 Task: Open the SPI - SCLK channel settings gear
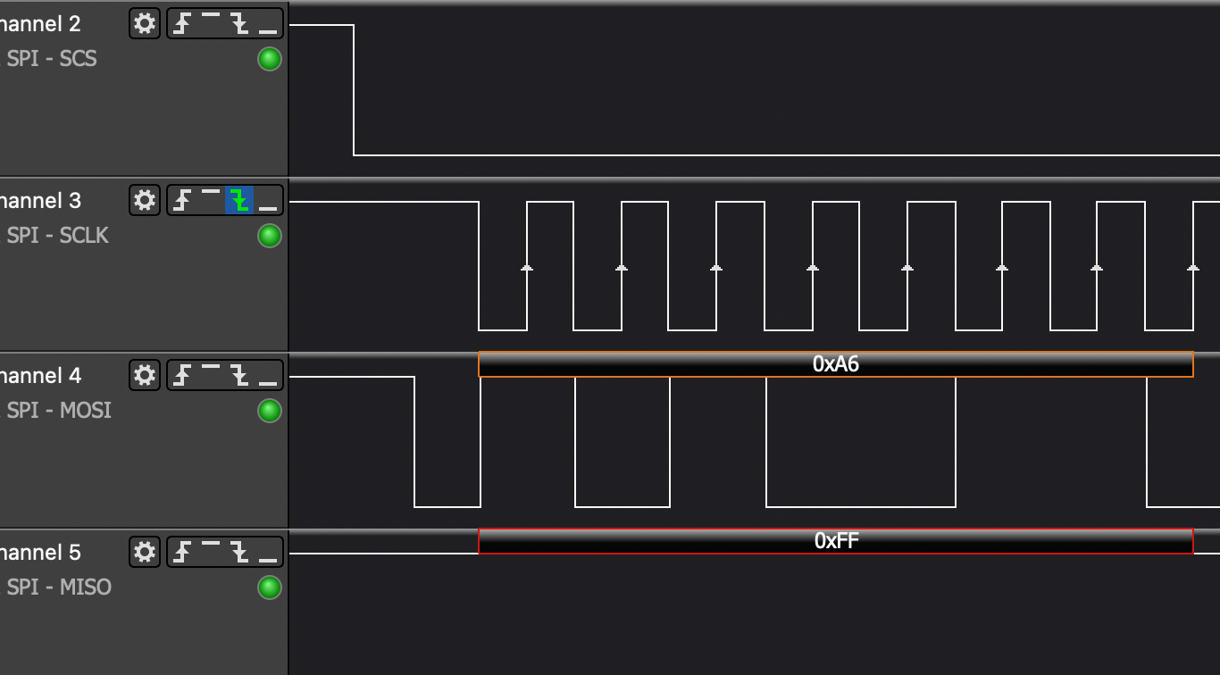[144, 201]
